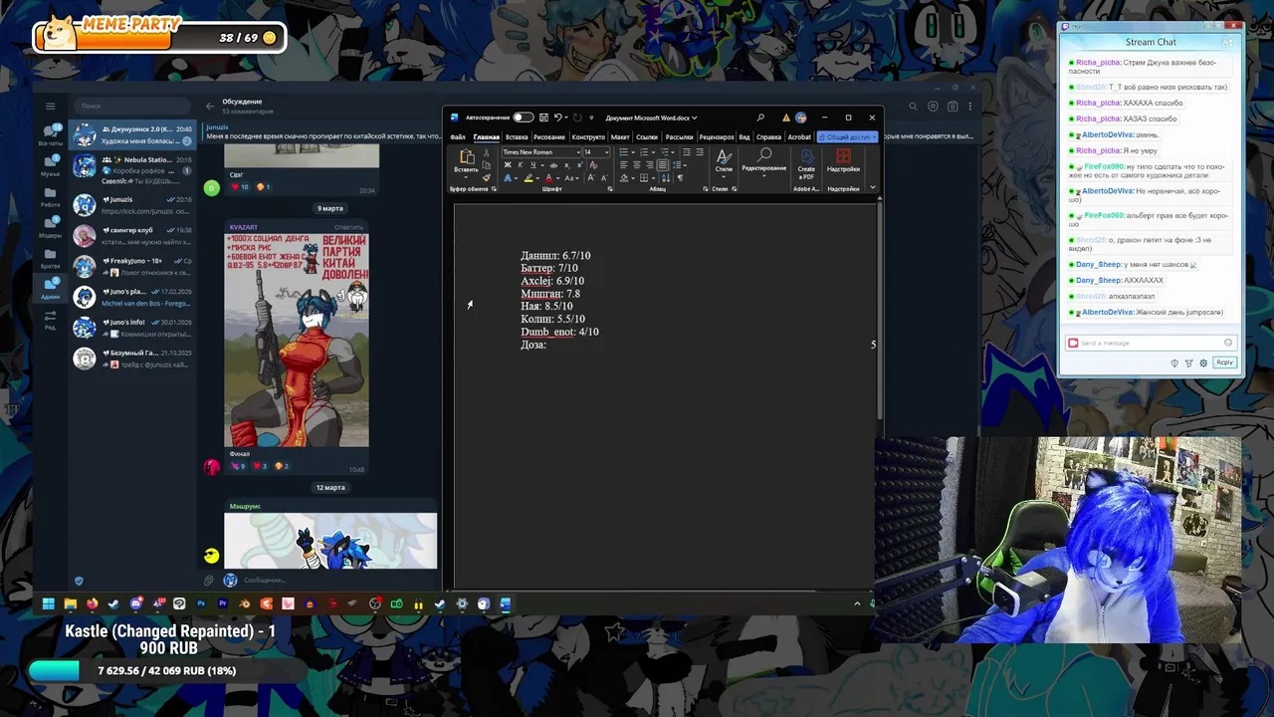The image size is (1274, 717).
Task: Toggle underline Ч formatting
Action: pos(533,165)
